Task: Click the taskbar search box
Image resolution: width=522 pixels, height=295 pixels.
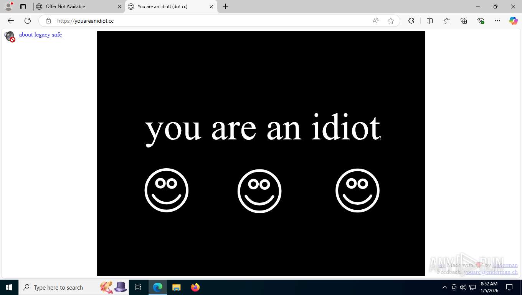Action: tap(74, 287)
